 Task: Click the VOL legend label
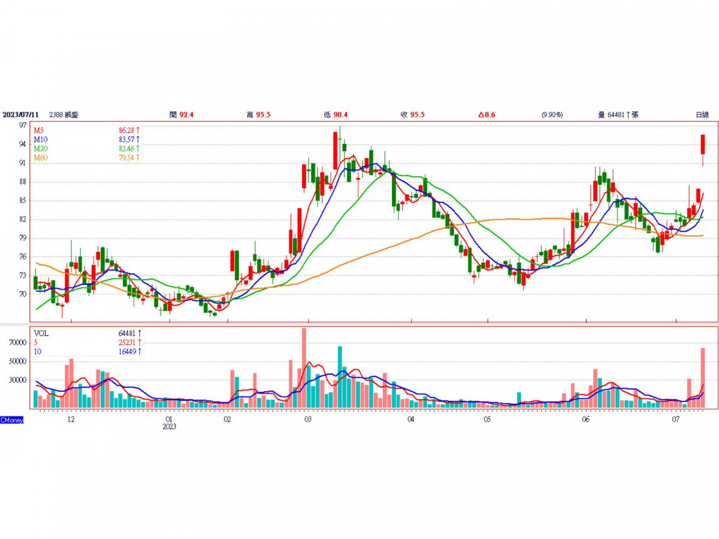click(41, 333)
